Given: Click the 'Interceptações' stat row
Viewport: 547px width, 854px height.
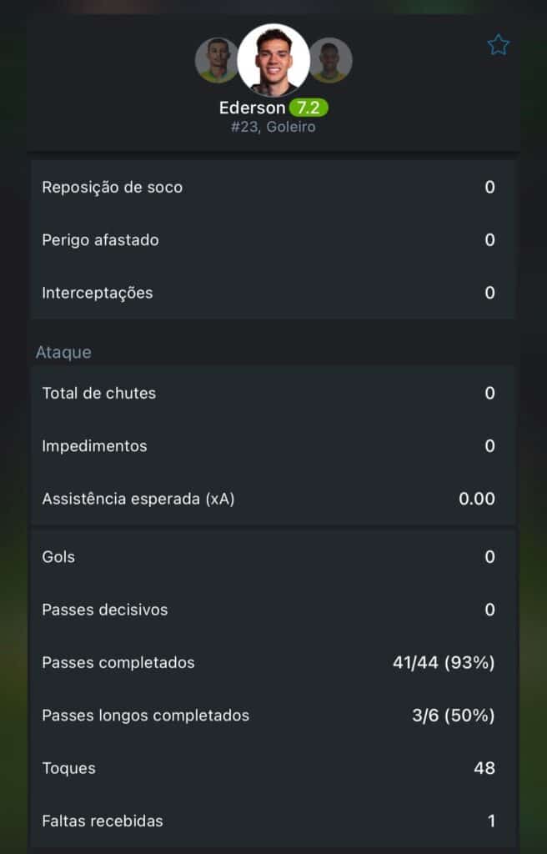Looking at the screenshot, I should pos(273,293).
